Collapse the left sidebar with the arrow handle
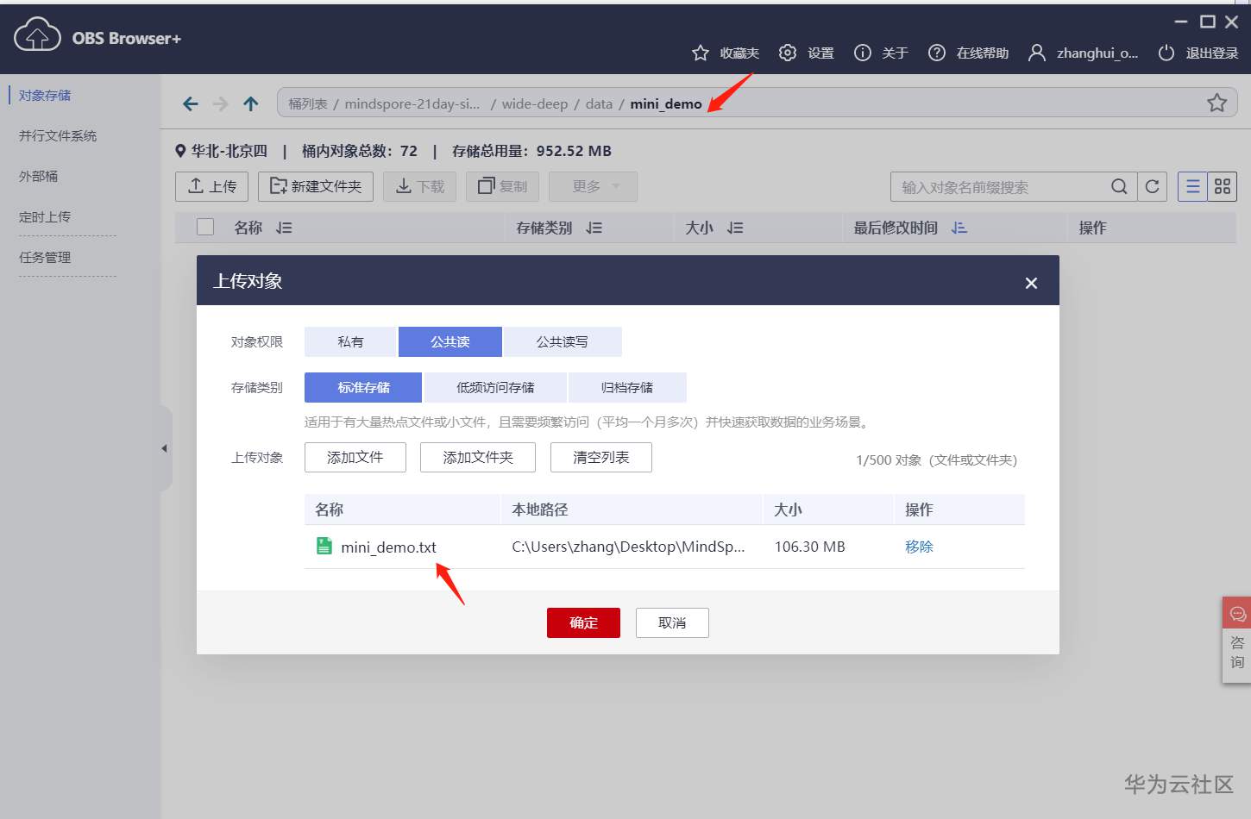The height and width of the screenshot is (819, 1251). coord(164,448)
